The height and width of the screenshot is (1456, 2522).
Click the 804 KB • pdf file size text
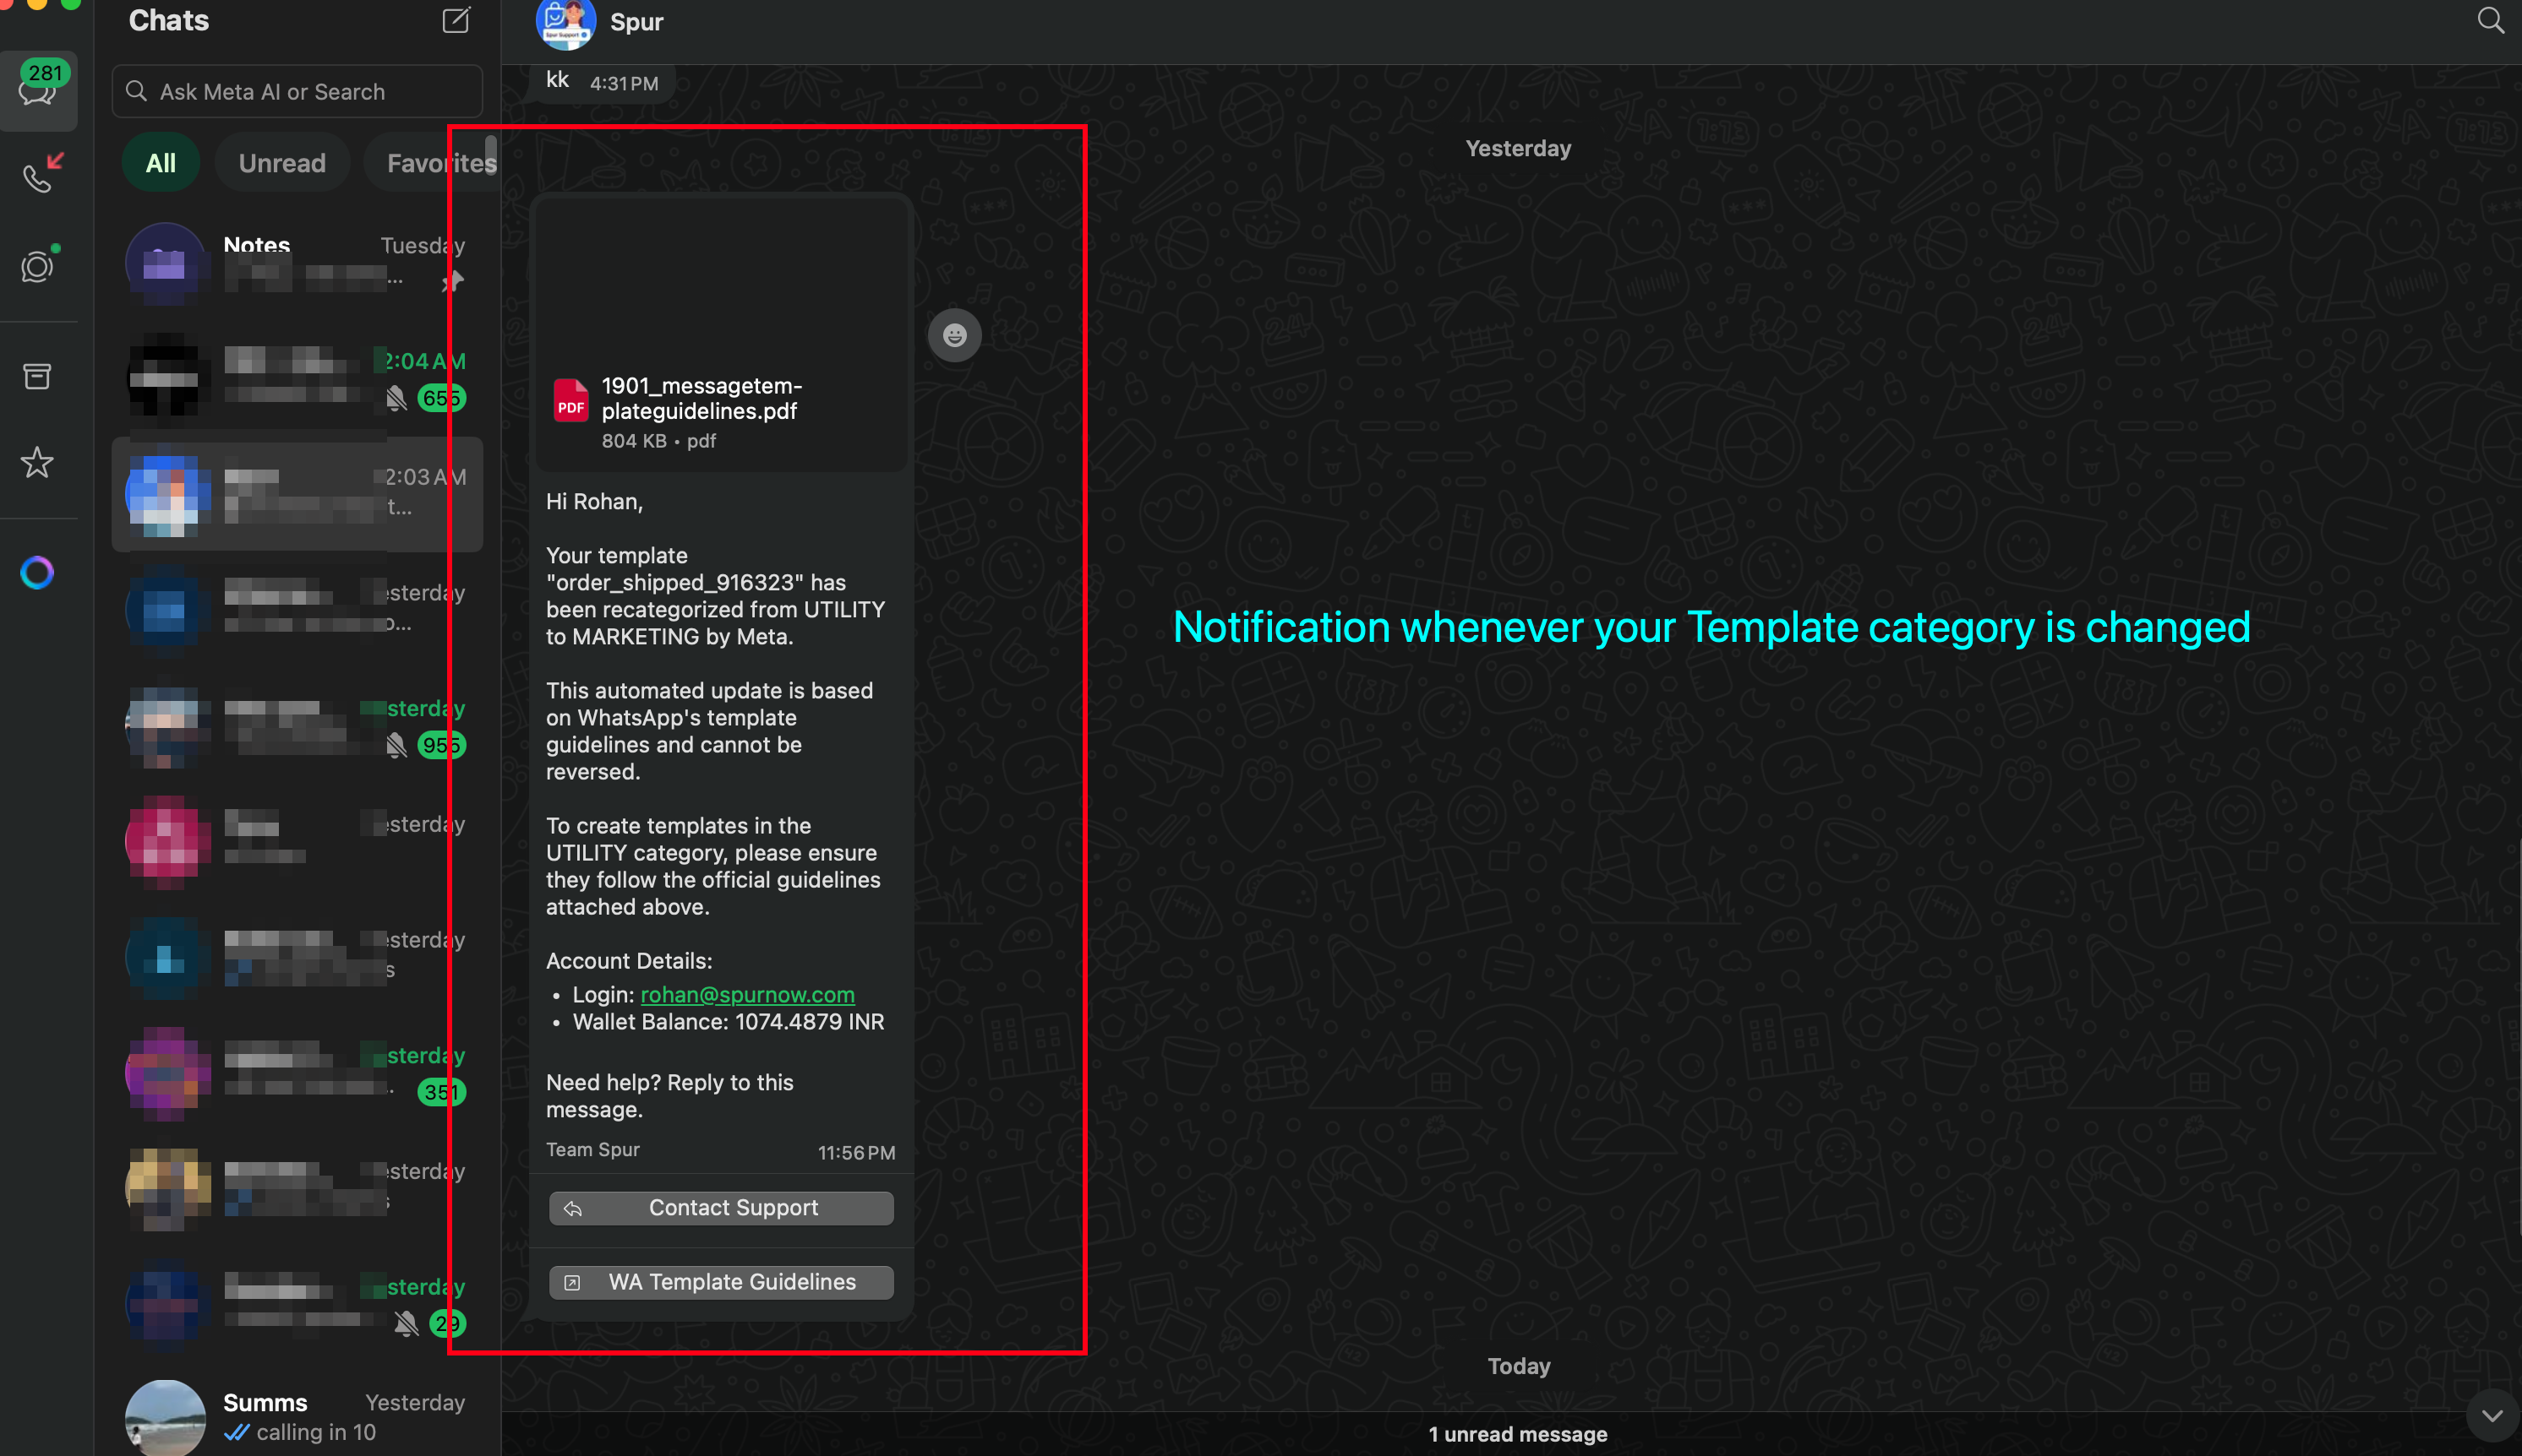(658, 441)
